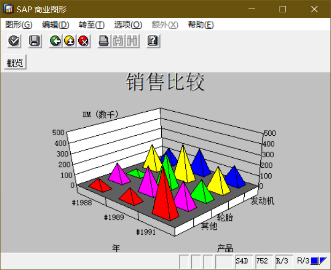
Task: Click the red Cancel X icon
Action: (x=84, y=41)
